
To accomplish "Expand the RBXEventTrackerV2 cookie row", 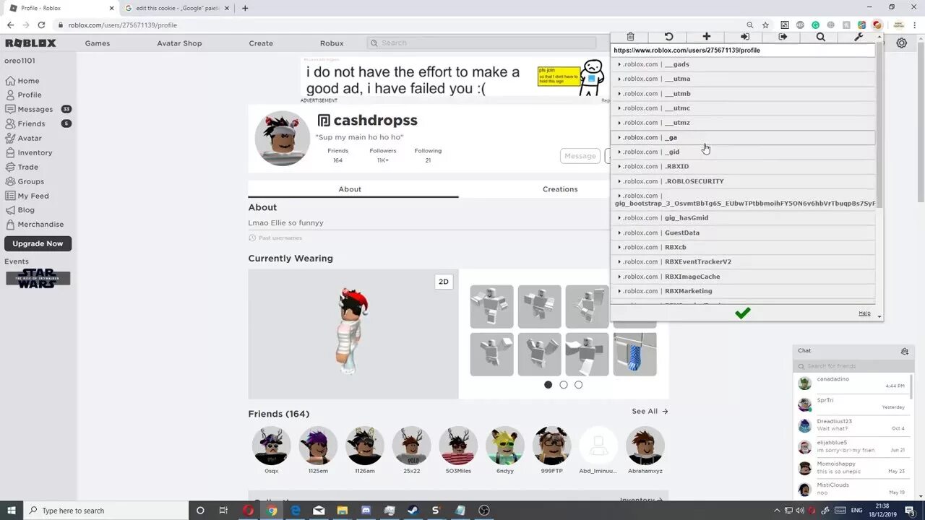I will coord(743,261).
